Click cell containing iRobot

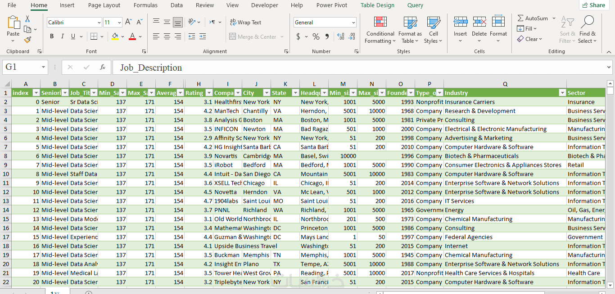pos(227,165)
